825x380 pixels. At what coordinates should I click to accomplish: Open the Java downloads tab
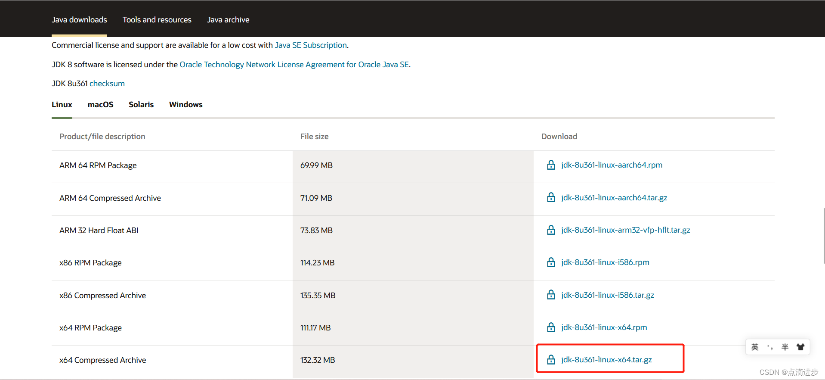pos(79,20)
